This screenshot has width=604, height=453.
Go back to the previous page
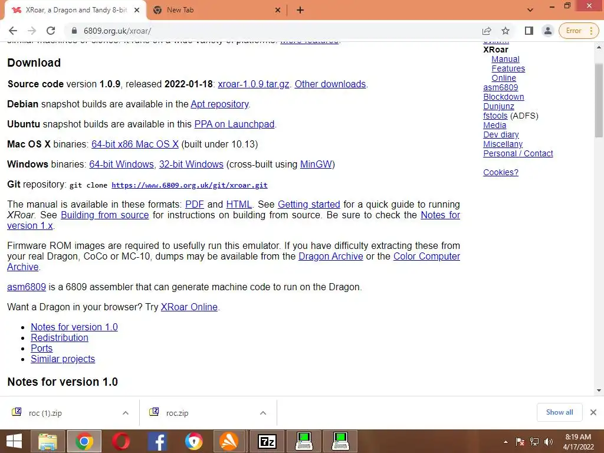[13, 31]
